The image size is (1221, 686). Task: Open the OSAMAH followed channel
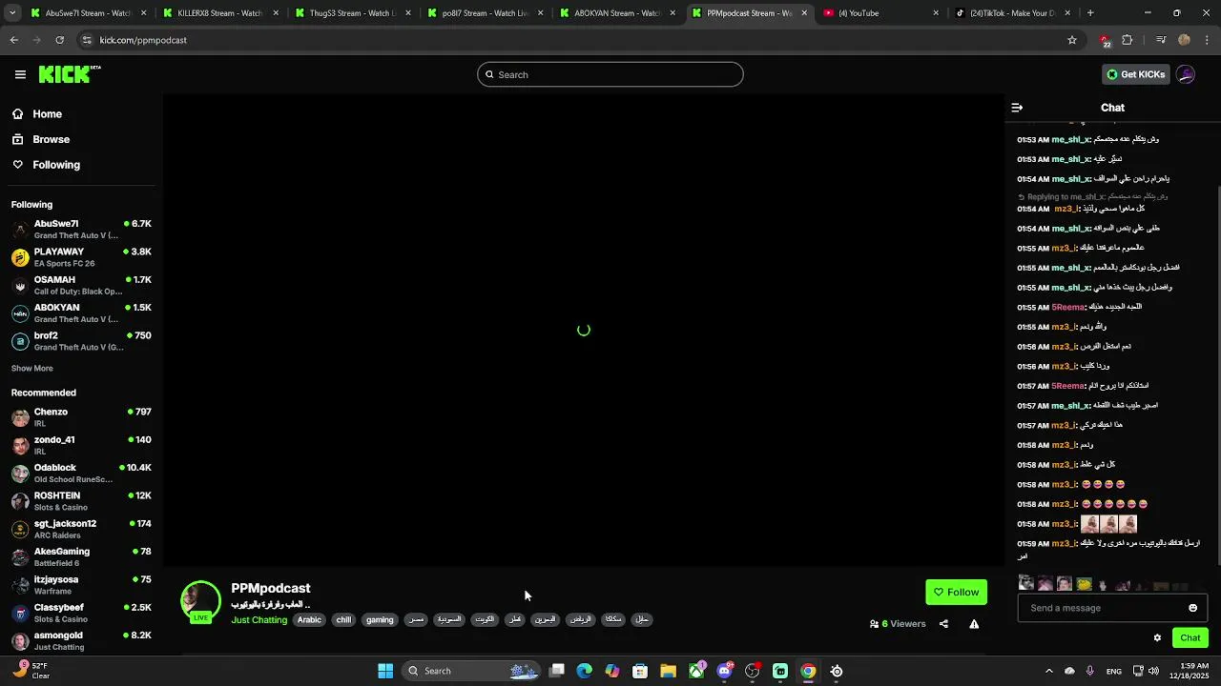pyautogui.click(x=81, y=285)
